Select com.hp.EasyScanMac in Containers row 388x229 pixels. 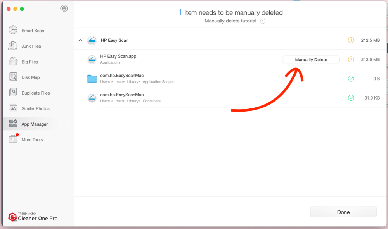pos(122,95)
